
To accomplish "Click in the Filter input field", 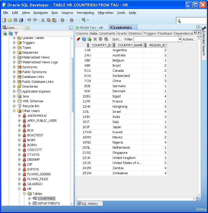I will point(156,39).
